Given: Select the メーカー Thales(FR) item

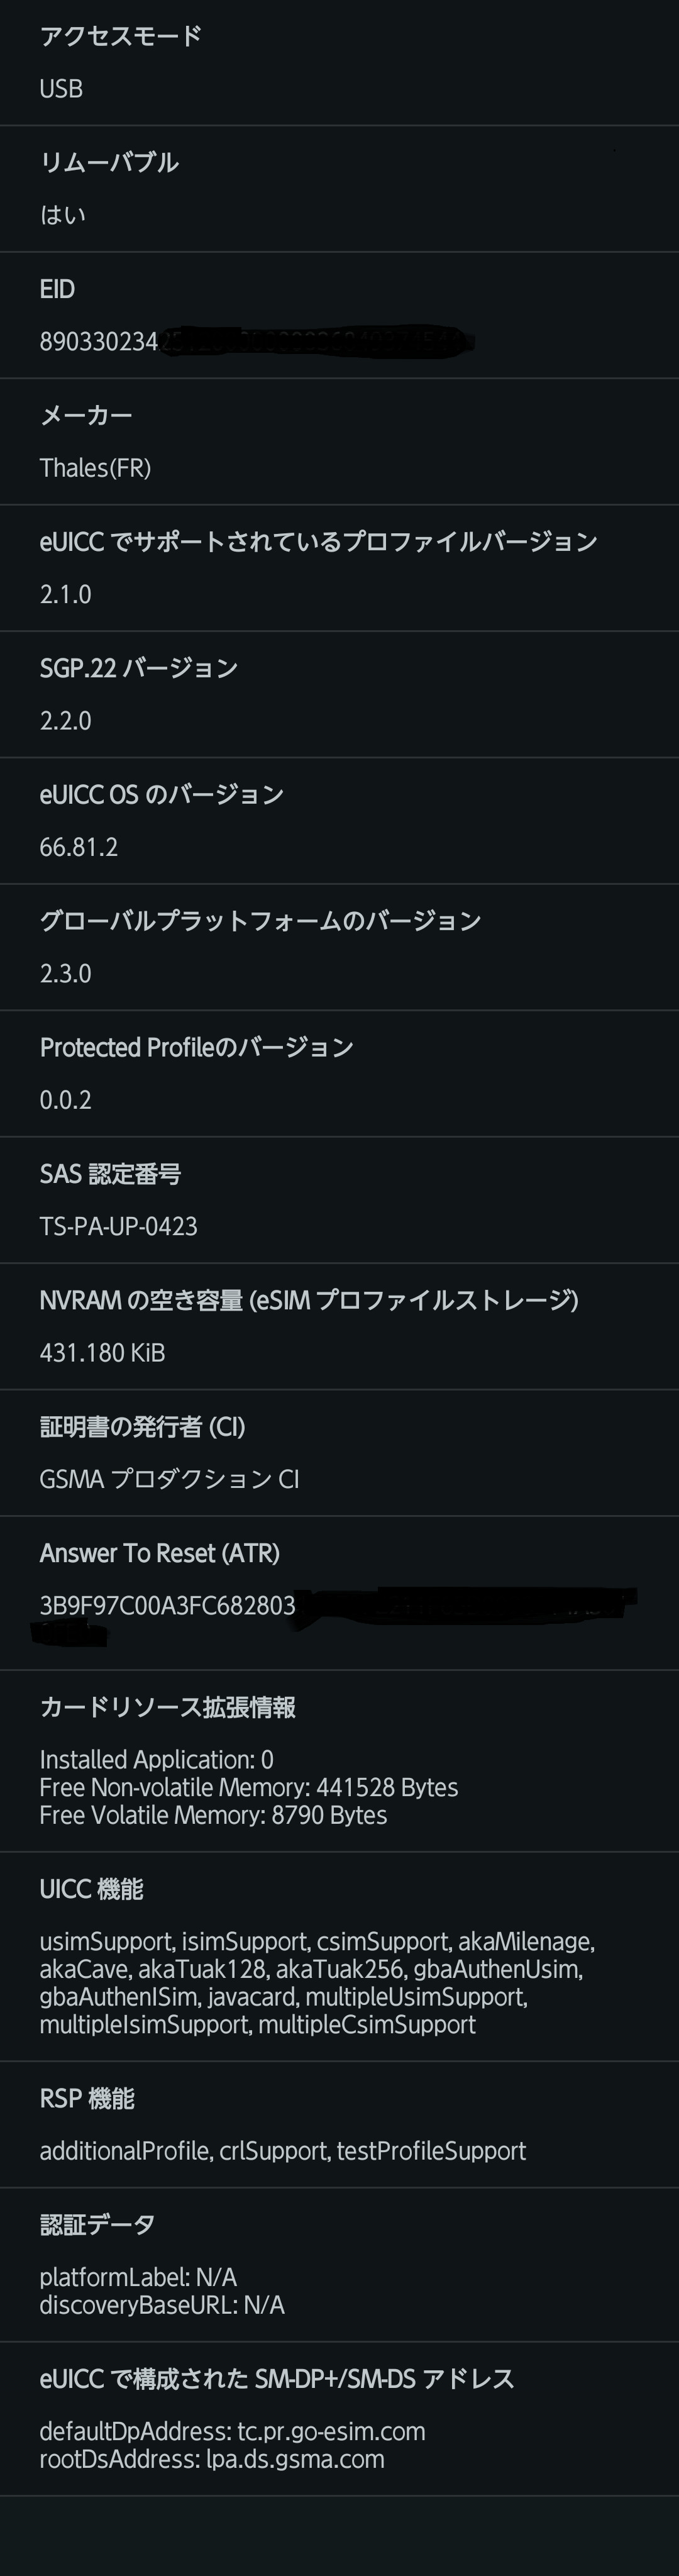Looking at the screenshot, I should tap(339, 441).
